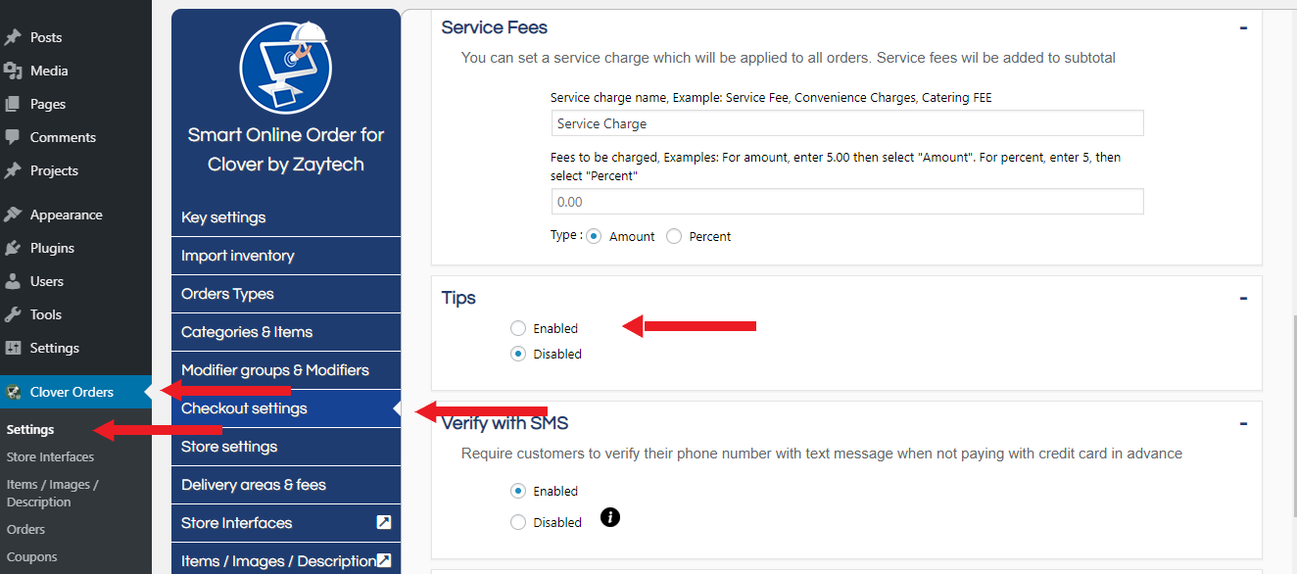Select Disabled for Tips
Image resolution: width=1297 pixels, height=574 pixels.
(518, 354)
